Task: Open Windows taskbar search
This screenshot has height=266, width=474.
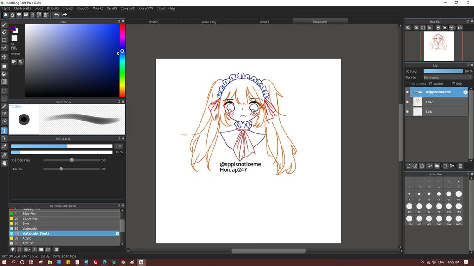Action: tap(13, 262)
